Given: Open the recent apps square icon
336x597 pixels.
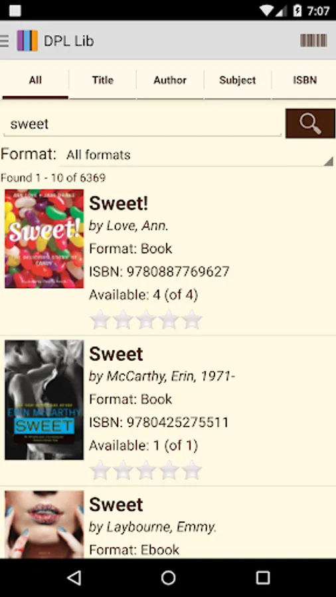Looking at the screenshot, I should coord(262,578).
